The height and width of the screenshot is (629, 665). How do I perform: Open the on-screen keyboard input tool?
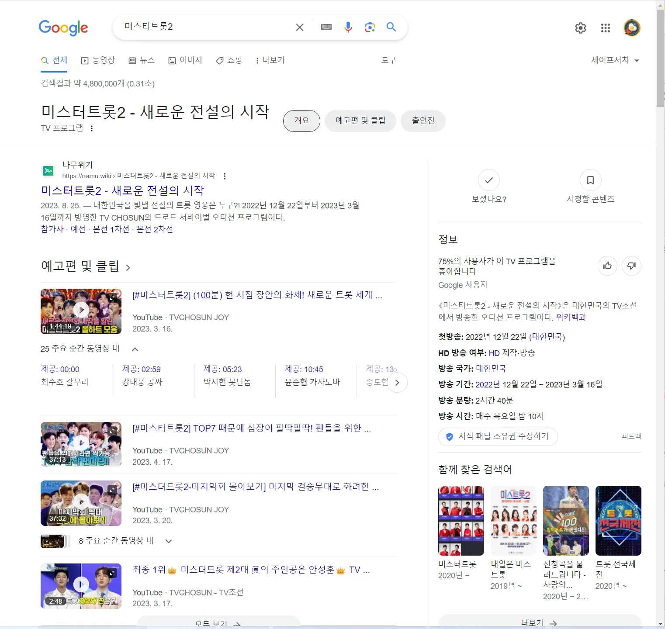326,27
